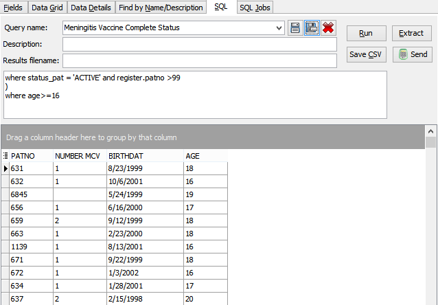Click the load query icon beside Query name

pos(295,27)
